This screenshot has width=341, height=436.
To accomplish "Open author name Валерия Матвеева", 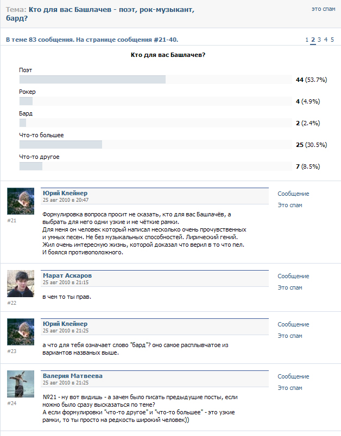I will (73, 376).
